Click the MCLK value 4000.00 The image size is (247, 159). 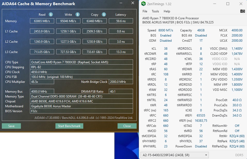[237, 30]
